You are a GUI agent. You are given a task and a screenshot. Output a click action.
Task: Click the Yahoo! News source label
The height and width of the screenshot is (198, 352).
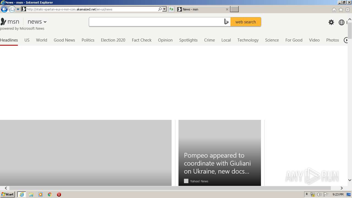coord(199,181)
